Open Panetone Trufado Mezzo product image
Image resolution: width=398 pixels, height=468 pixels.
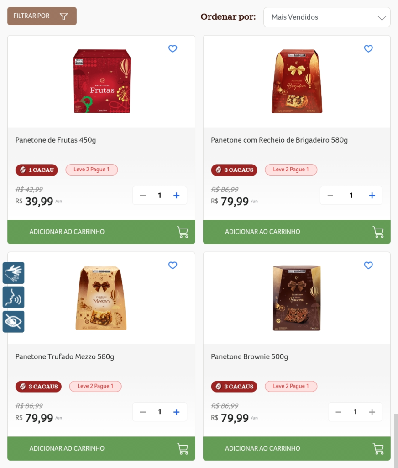(101, 298)
